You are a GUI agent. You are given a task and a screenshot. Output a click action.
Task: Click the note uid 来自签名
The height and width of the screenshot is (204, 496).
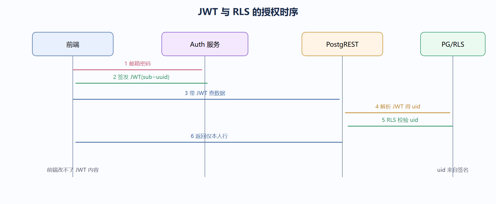point(453,170)
